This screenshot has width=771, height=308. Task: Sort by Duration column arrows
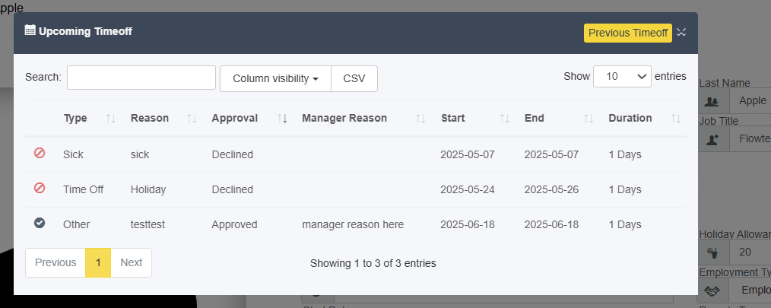click(676, 119)
